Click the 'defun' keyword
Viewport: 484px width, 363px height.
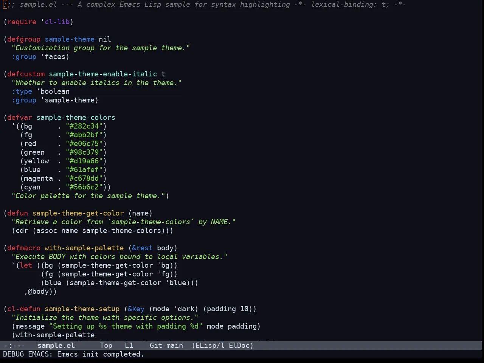pos(18,213)
